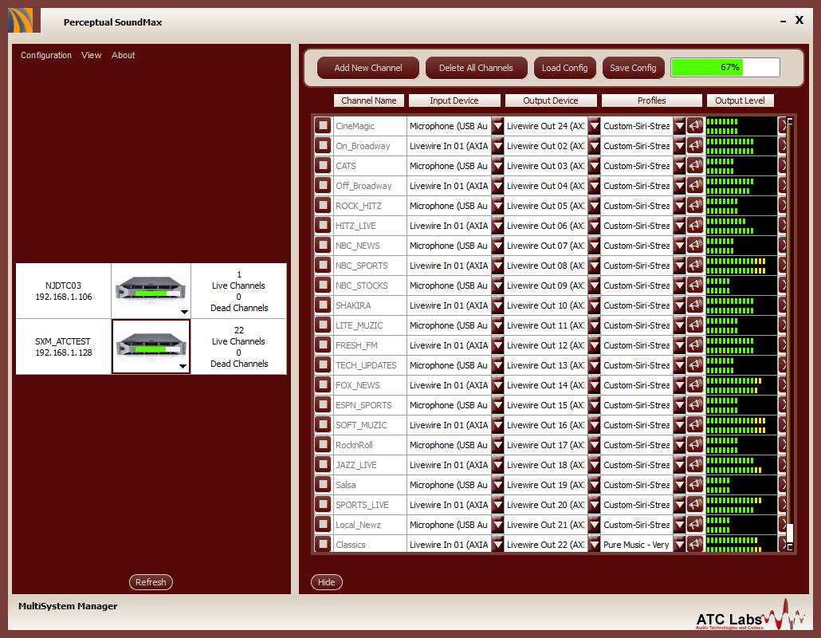Click the speaker icon for Salsa channel
The image size is (821, 638).
coord(695,484)
